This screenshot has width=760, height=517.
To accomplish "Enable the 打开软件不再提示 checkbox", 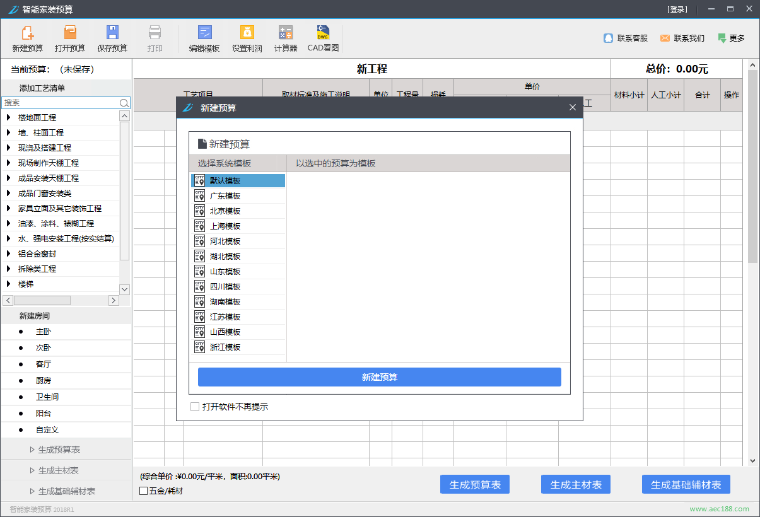I will tap(195, 407).
